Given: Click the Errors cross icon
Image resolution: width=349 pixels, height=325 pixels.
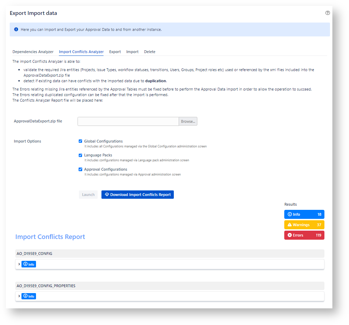Looking at the screenshot, I should point(289,235).
